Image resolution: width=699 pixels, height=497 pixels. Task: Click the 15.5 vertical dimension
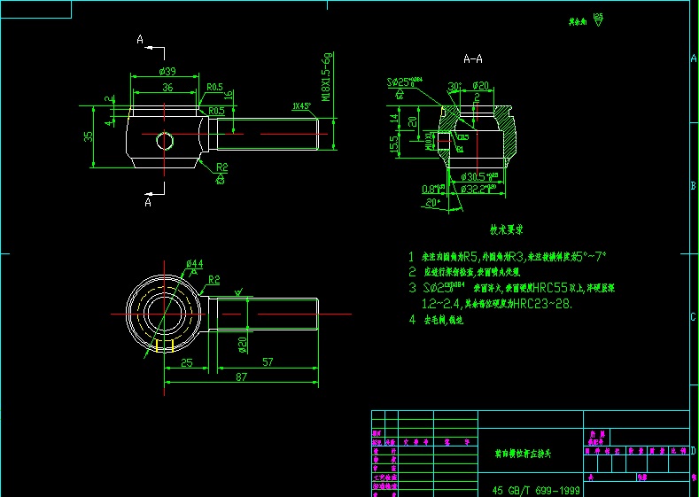pyautogui.click(x=394, y=145)
